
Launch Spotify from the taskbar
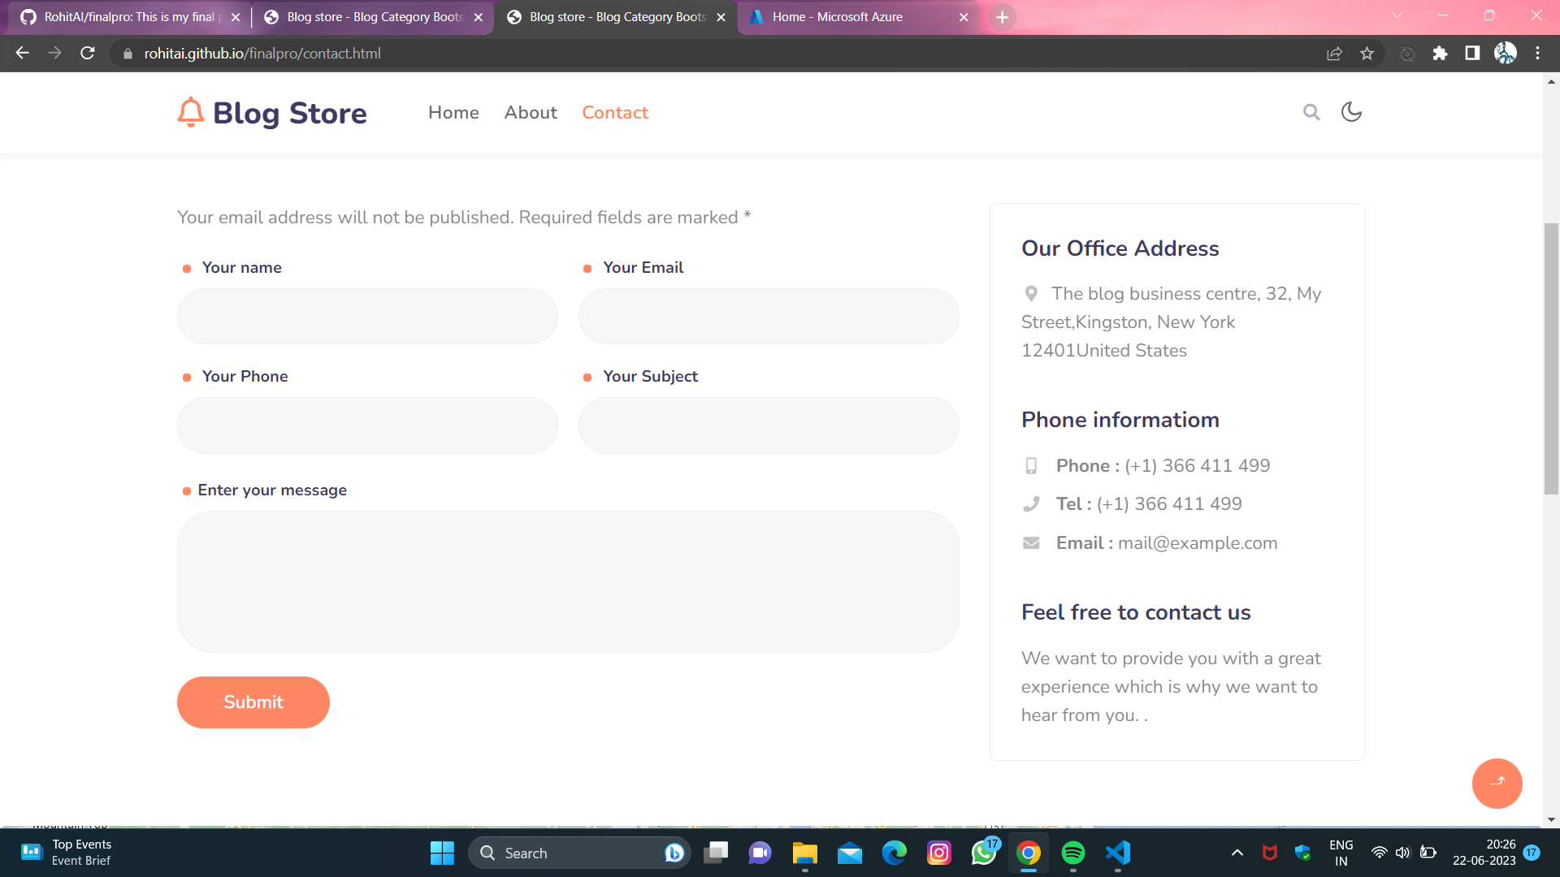pos(1073,853)
